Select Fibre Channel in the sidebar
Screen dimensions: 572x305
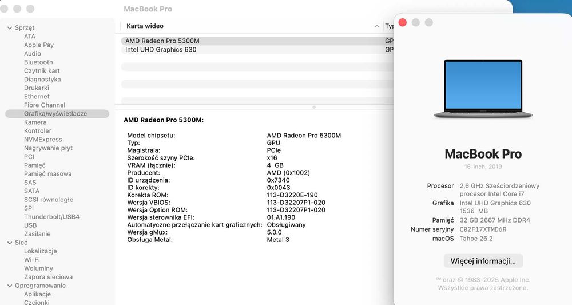(x=45, y=105)
